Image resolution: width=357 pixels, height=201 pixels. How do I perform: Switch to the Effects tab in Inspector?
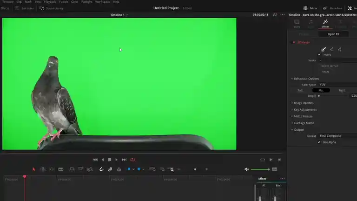click(325, 24)
